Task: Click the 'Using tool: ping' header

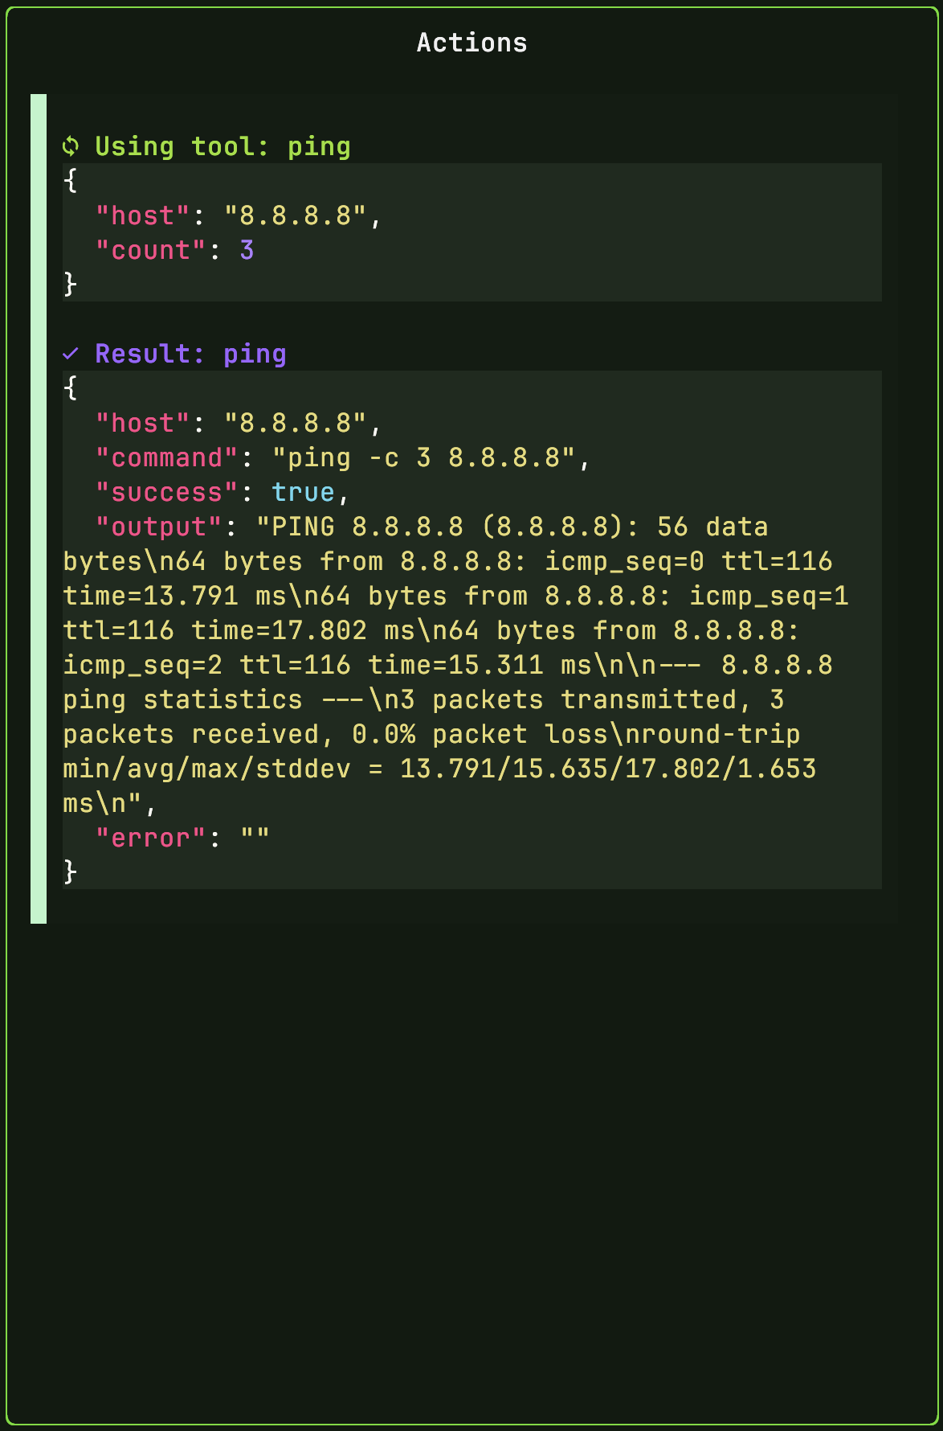Action: pyautogui.click(x=223, y=146)
